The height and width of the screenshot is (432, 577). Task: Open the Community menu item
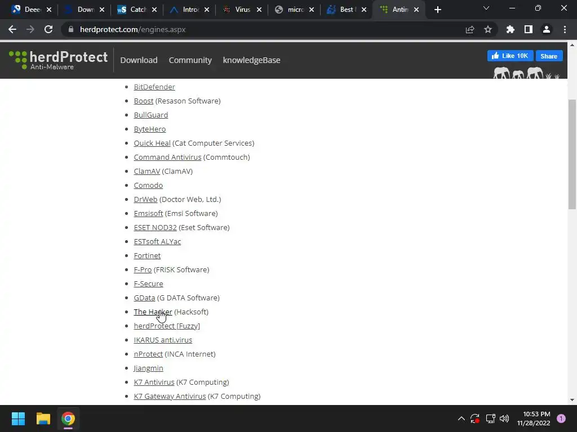point(190,60)
